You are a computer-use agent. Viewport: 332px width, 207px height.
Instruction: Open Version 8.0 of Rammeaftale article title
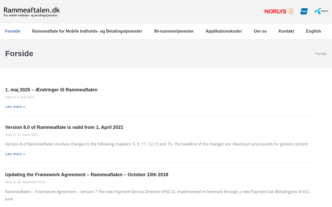(x=64, y=127)
